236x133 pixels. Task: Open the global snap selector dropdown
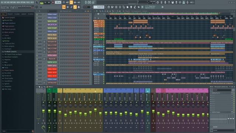tap(87, 7)
